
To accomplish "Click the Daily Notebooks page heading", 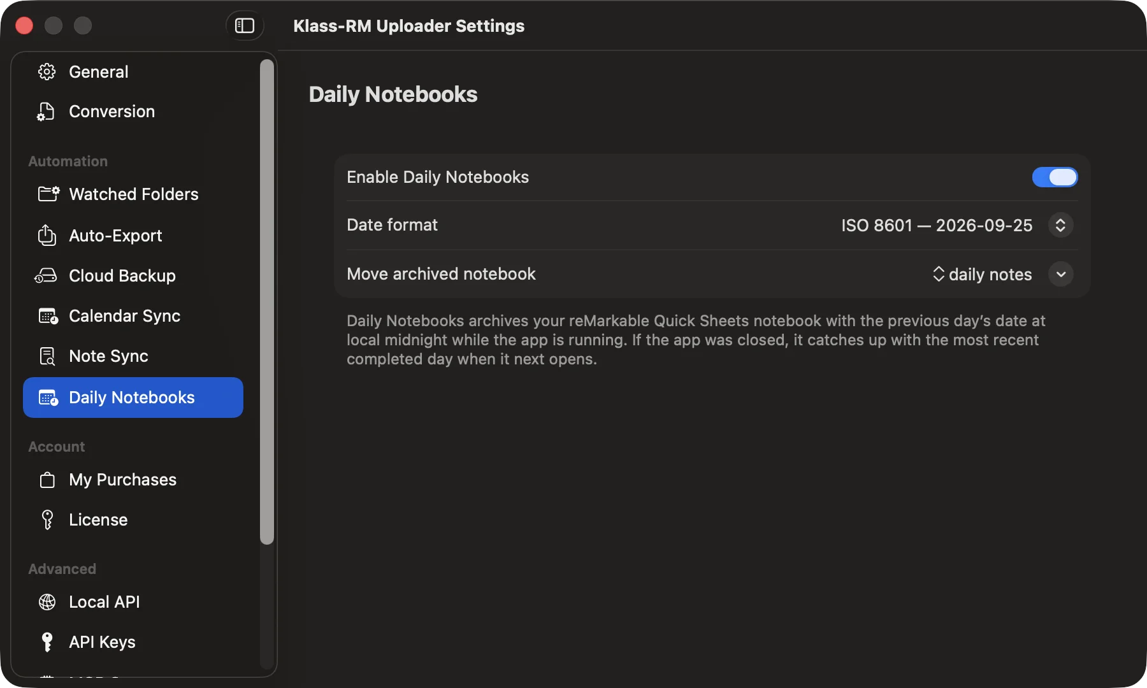I will click(393, 94).
